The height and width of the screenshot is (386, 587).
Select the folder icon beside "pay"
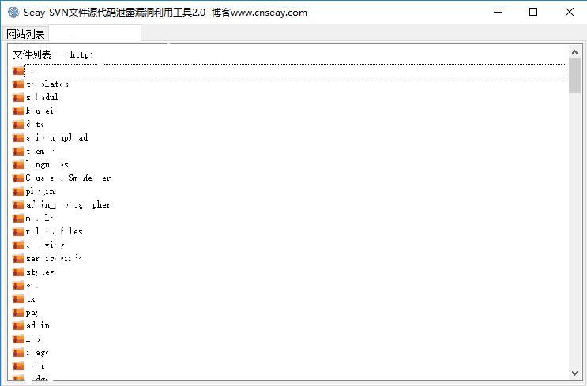[x=18, y=313]
